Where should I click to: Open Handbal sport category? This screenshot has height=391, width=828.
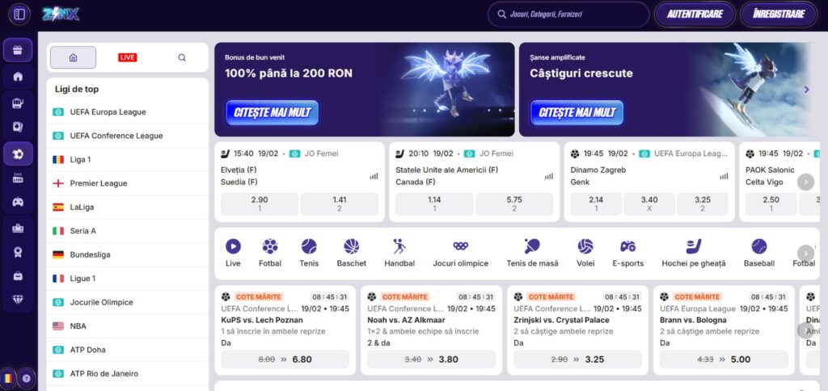point(399,252)
